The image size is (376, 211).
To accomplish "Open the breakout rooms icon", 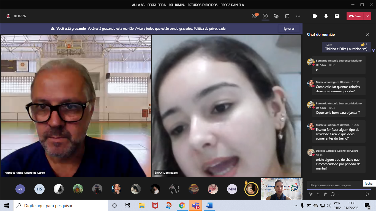I will click(x=287, y=16).
